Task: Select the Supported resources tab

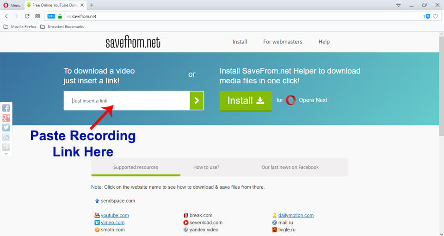Action: pyautogui.click(x=136, y=167)
